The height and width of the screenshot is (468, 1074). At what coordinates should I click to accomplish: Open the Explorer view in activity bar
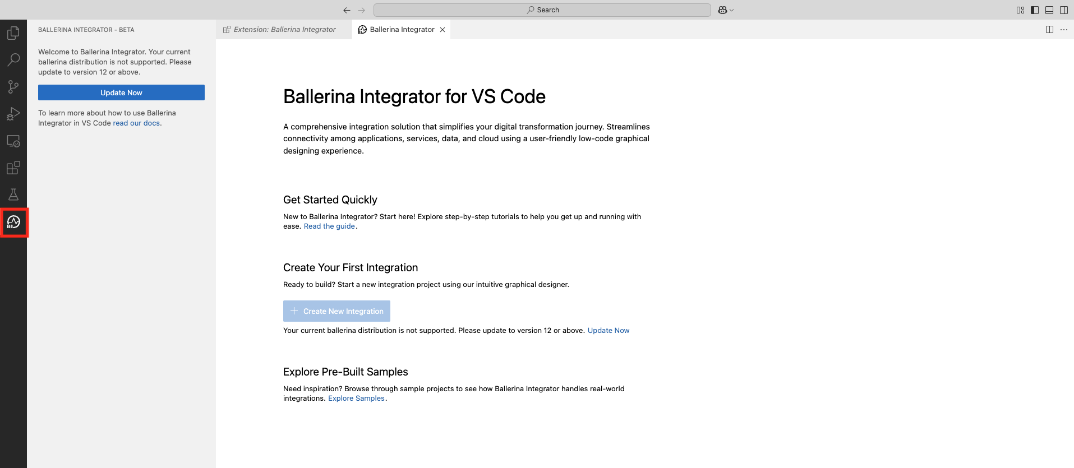pyautogui.click(x=13, y=33)
